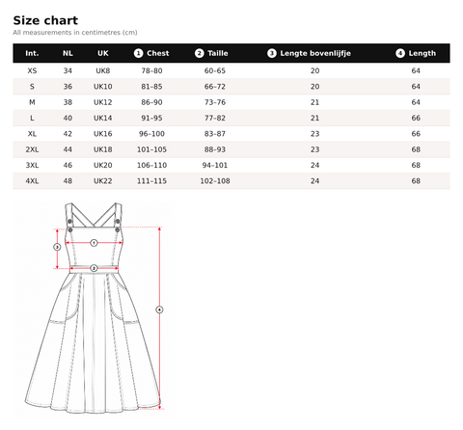The width and height of the screenshot is (463, 430).
Task: Click NL size '46'
Action: point(68,165)
